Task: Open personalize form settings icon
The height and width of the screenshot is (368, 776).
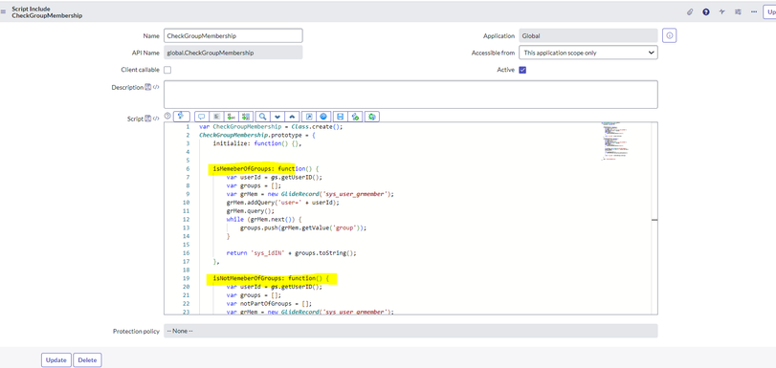Action: [738, 11]
